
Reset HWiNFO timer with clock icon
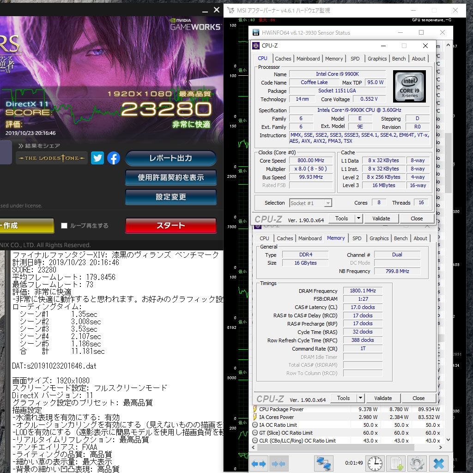pyautogui.click(x=375, y=464)
